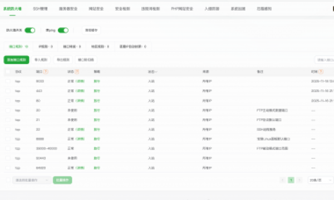The height and width of the screenshot is (200, 334).
Task: Click remark text FTP主动模式数据端口
Action: click(x=272, y=111)
